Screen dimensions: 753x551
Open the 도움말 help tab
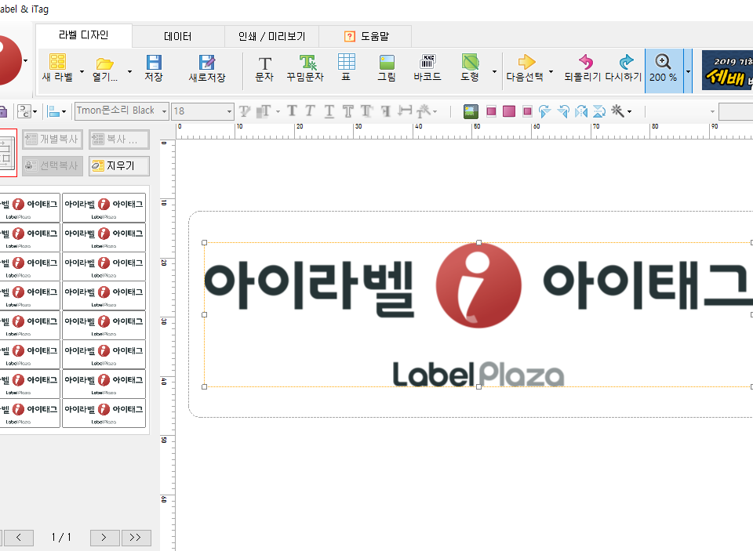(x=366, y=37)
